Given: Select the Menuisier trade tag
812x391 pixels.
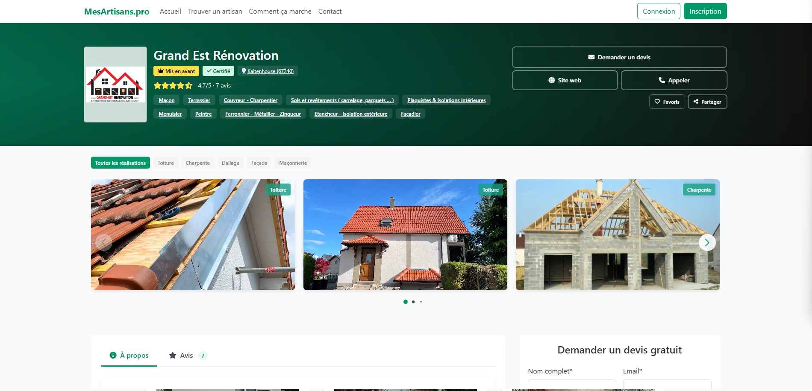Looking at the screenshot, I should (170, 114).
